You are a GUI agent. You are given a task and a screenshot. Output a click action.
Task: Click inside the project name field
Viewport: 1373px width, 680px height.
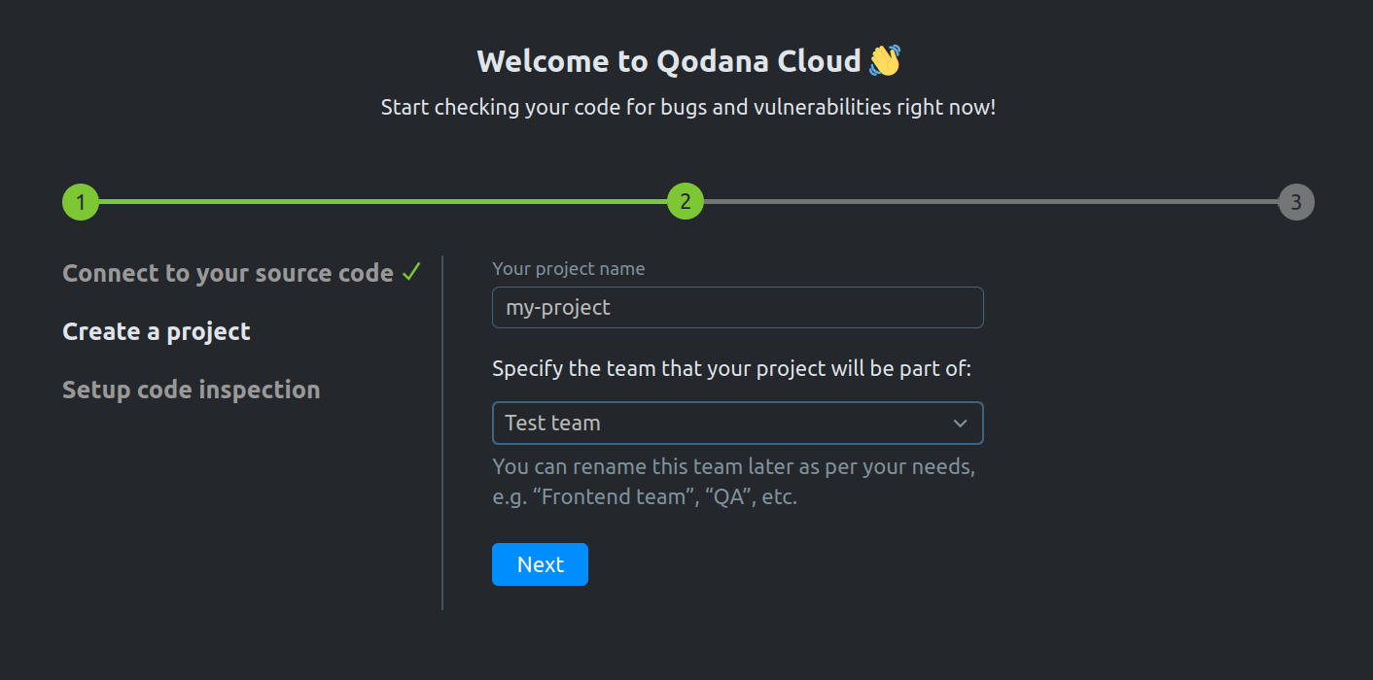[737, 307]
